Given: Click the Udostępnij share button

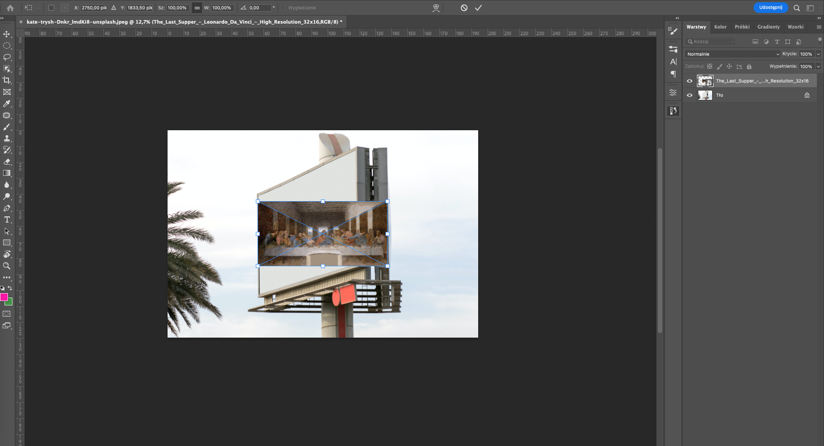Looking at the screenshot, I should click(771, 8).
